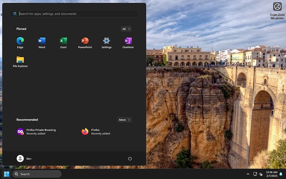Expand More recommended items
The width and height of the screenshot is (286, 179).
click(x=124, y=120)
